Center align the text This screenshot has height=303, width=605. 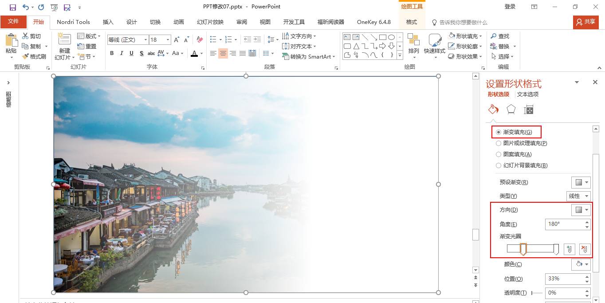[223, 53]
